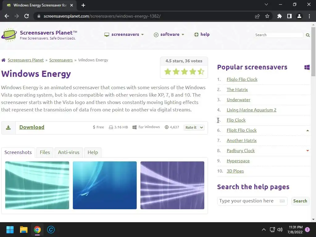Go back with the browser back arrow
This screenshot has width=316, height=237.
click(x=7, y=16)
